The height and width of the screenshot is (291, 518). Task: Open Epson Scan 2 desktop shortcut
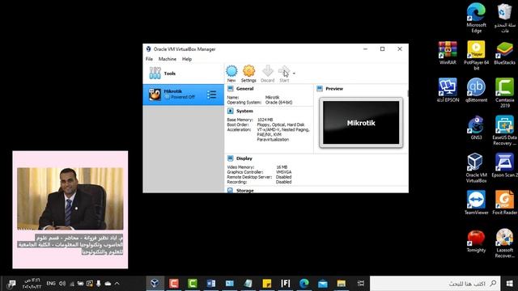504,165
